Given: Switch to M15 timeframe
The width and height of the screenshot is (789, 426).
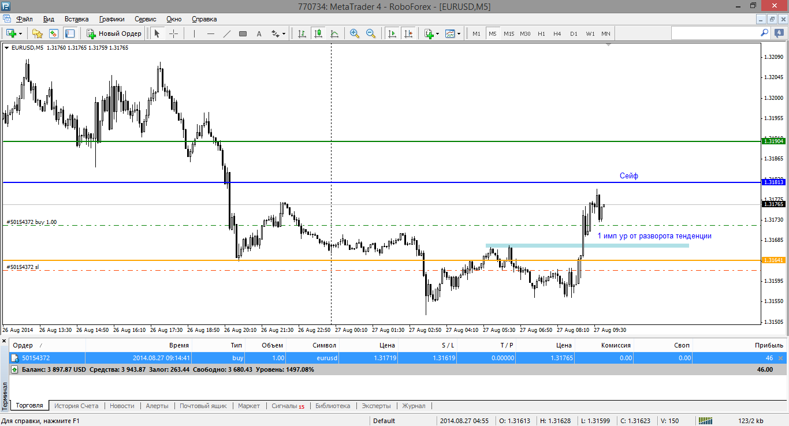Looking at the screenshot, I should click(509, 33).
